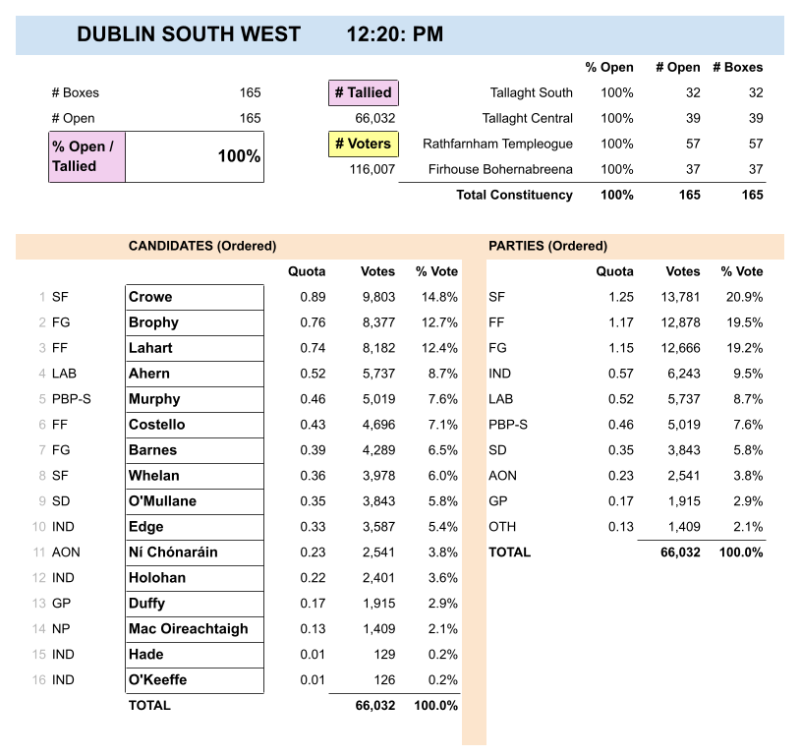Select candidate name O'Keeffe
The width and height of the screenshot is (801, 756).
pyautogui.click(x=158, y=680)
